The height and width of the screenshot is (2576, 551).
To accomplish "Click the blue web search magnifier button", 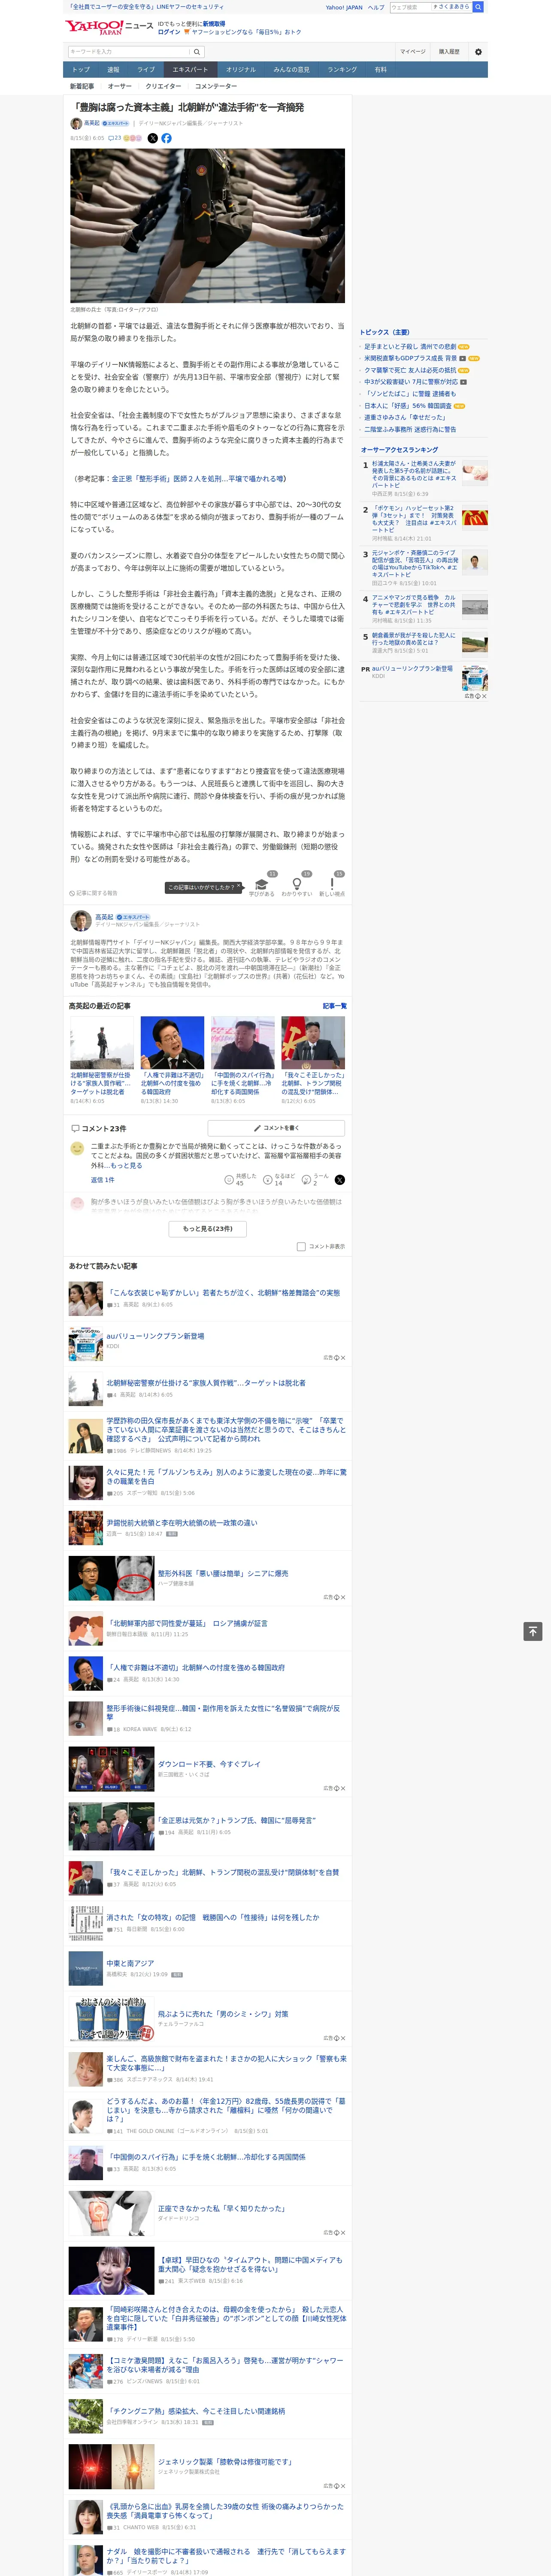I will click(x=478, y=7).
